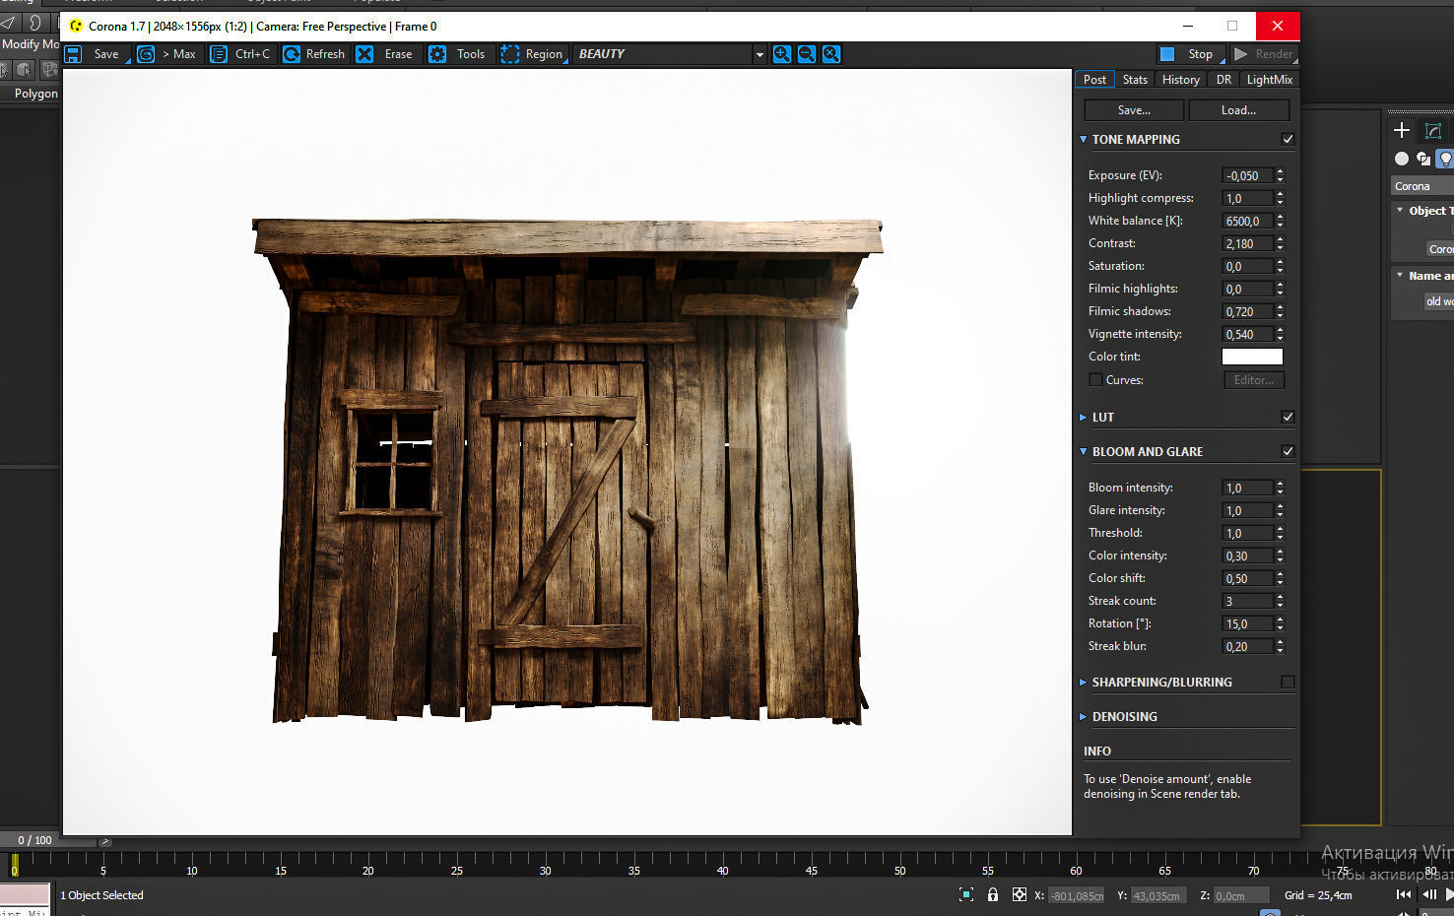Toggle the LUT checkbox
The width and height of the screenshot is (1454, 916).
coord(1288,418)
